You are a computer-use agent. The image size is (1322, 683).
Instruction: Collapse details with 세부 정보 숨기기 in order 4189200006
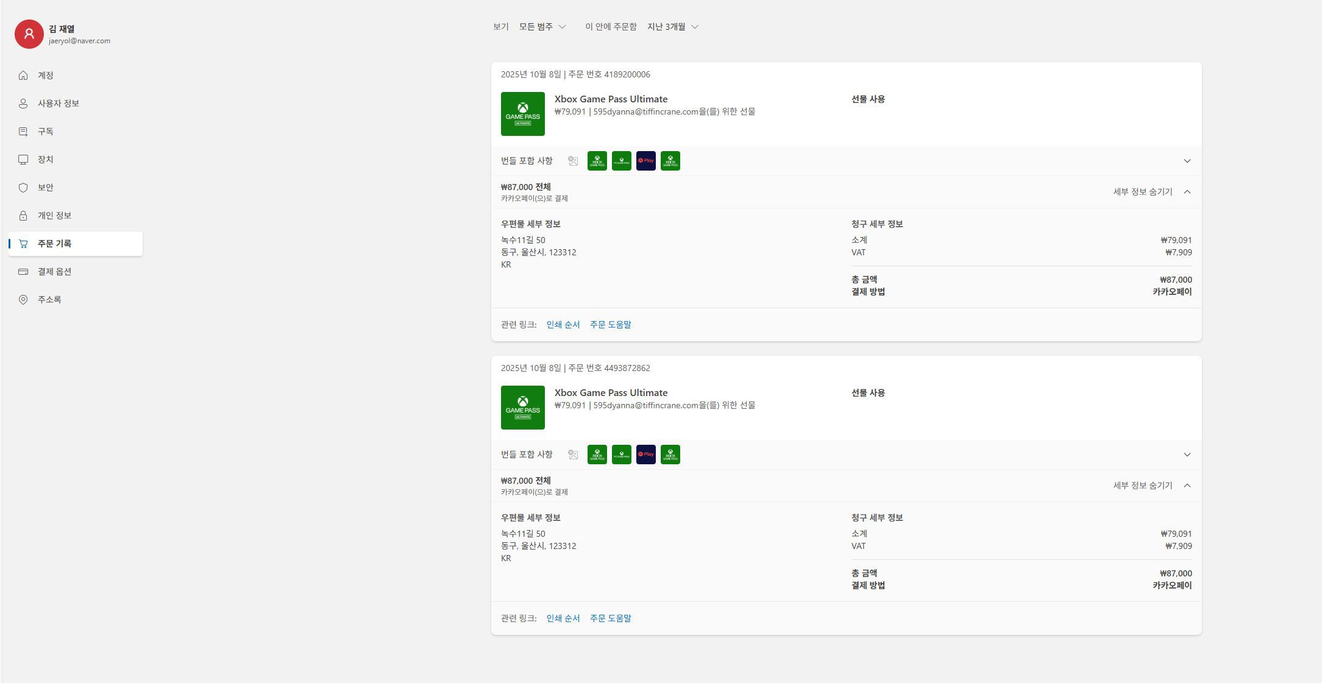pyautogui.click(x=1152, y=192)
